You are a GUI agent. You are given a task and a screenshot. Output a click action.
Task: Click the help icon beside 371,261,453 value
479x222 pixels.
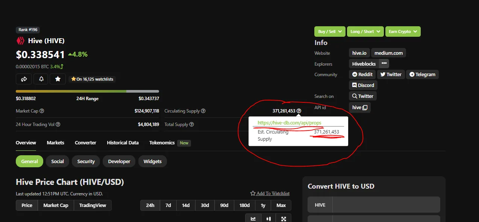299,111
